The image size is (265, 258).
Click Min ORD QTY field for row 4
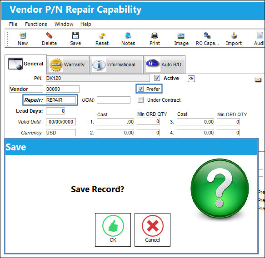(228, 133)
